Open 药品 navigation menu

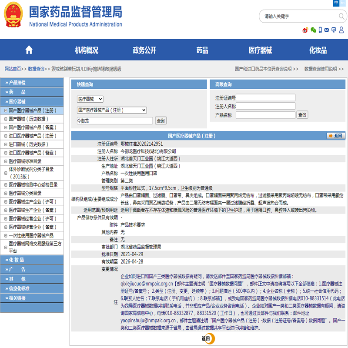pos(202,50)
